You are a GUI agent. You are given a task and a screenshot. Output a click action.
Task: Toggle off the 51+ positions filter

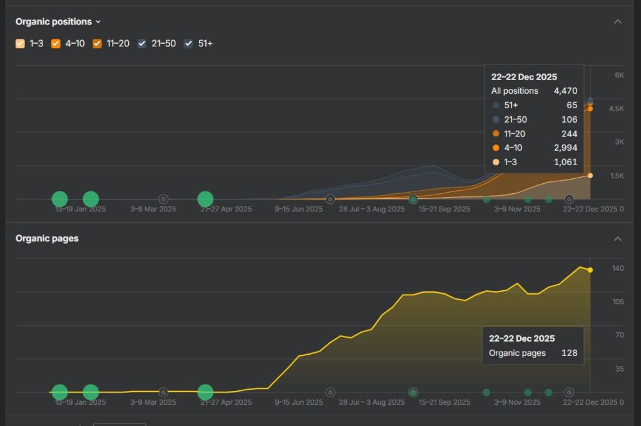pos(188,43)
